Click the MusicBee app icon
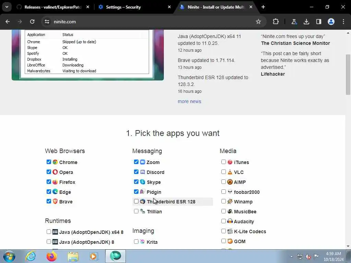Screen dimensions: 351x263 click(x=230, y=211)
